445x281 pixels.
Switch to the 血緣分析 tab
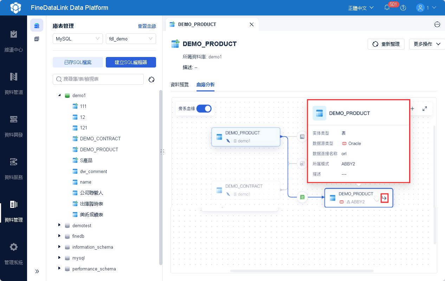pos(206,84)
